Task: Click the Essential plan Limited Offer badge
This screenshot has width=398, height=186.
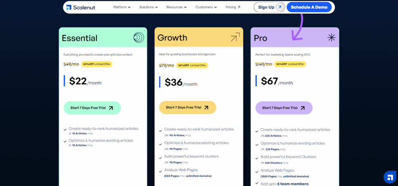Action: pos(97,64)
